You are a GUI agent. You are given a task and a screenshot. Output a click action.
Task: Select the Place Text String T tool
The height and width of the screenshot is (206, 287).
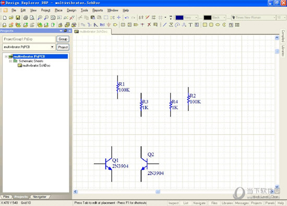(x=190, y=25)
